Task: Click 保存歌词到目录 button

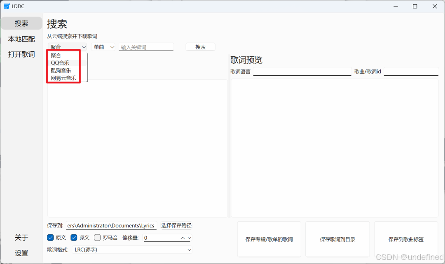Action: click(x=338, y=239)
